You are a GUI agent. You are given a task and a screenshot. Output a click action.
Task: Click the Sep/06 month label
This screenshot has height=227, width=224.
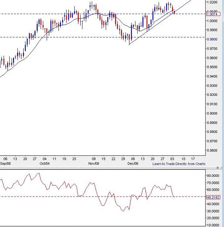coord(5,163)
